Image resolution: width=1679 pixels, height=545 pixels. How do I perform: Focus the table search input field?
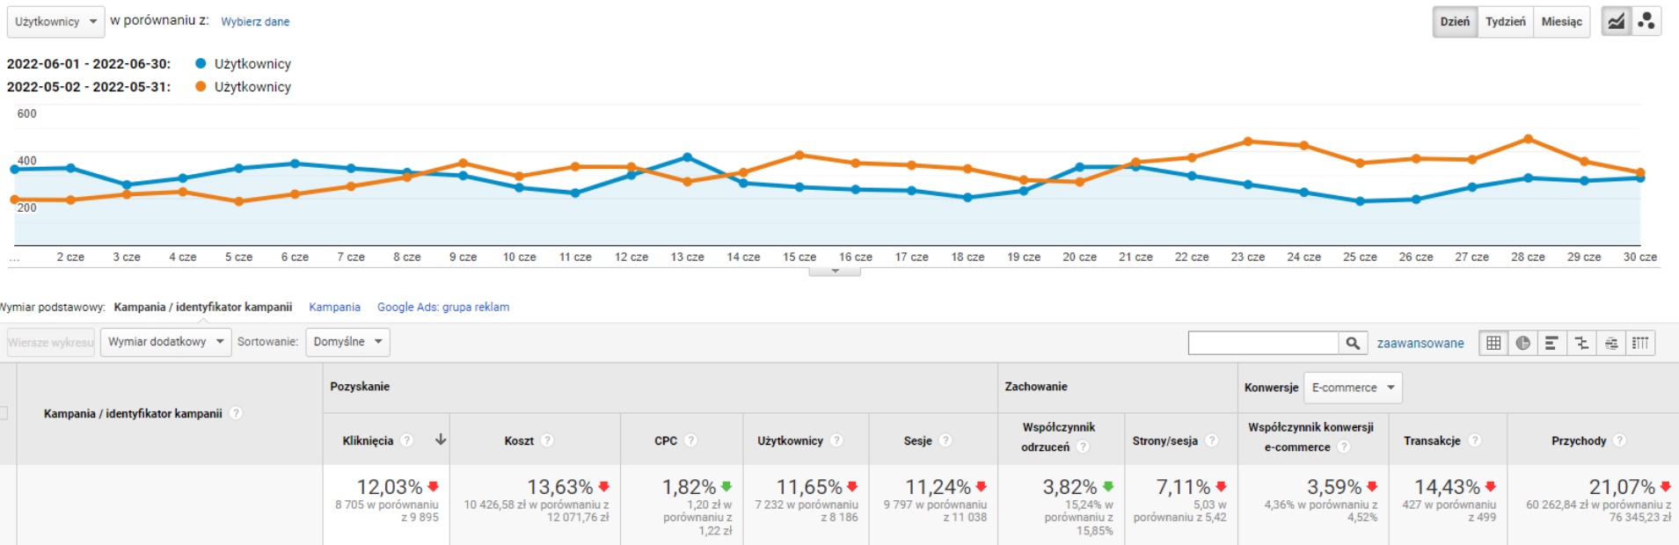(1263, 343)
